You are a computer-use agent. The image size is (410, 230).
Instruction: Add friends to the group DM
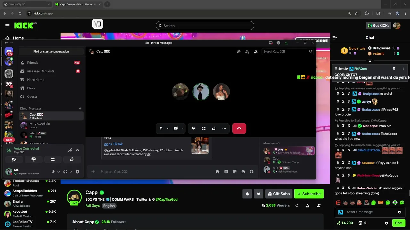(x=247, y=51)
